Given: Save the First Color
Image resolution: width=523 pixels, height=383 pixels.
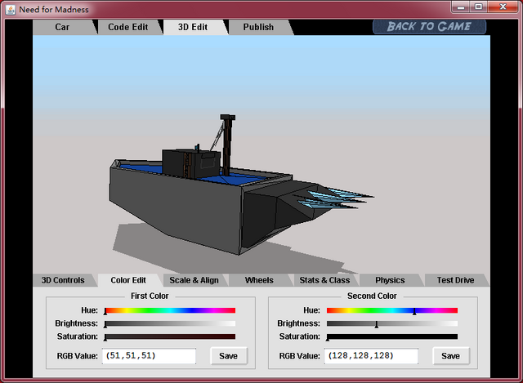Looking at the screenshot, I should pos(229,356).
